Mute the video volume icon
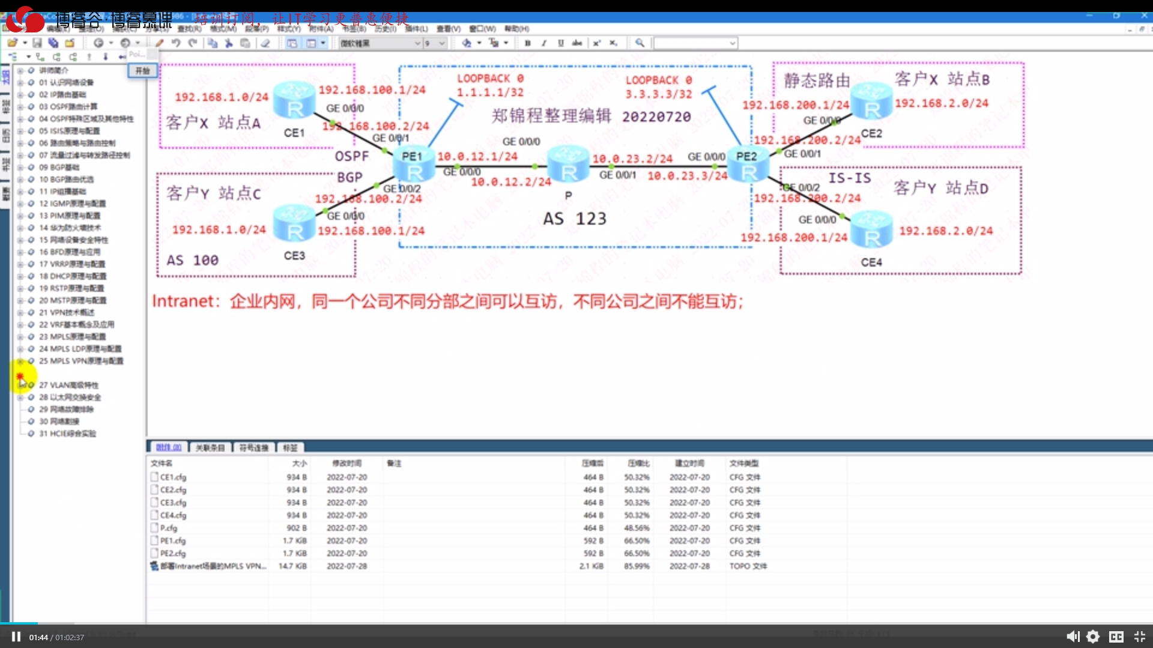The height and width of the screenshot is (648, 1153). point(1072,637)
